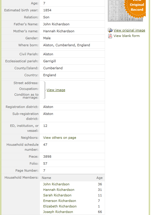The width and height of the screenshot is (151, 215).
Task: Click the Piece number 3898 value
Action: pyautogui.click(x=47, y=157)
